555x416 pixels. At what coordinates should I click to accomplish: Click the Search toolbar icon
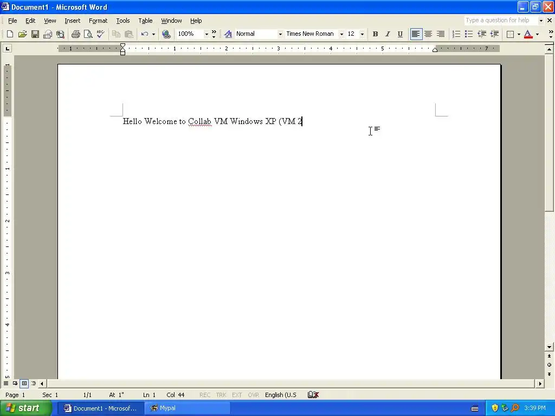pyautogui.click(x=61, y=34)
